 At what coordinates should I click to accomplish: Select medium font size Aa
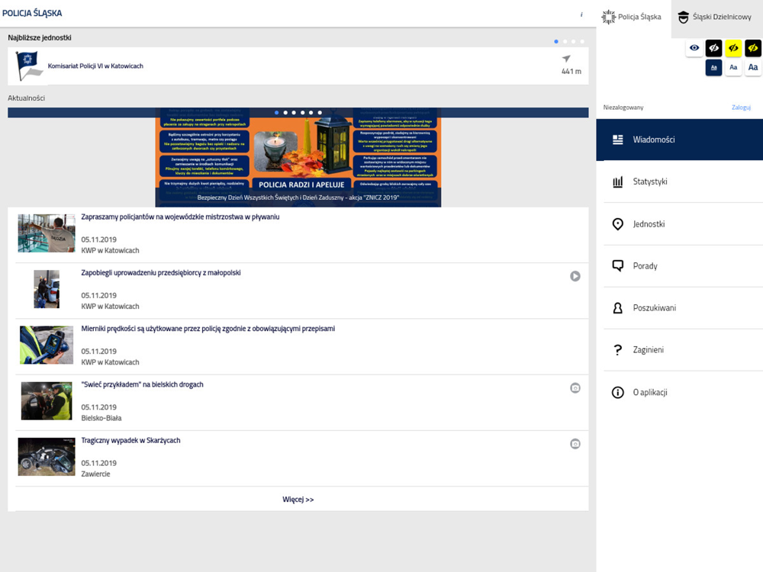733,68
